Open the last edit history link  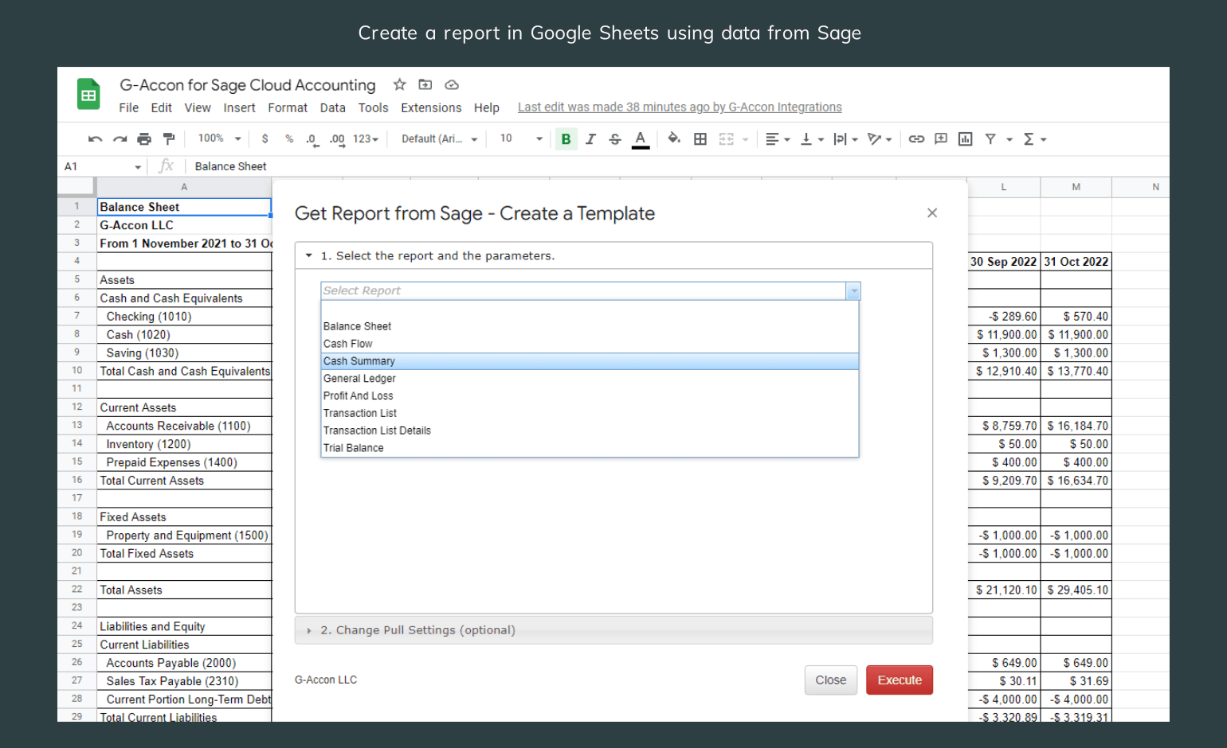coord(680,107)
